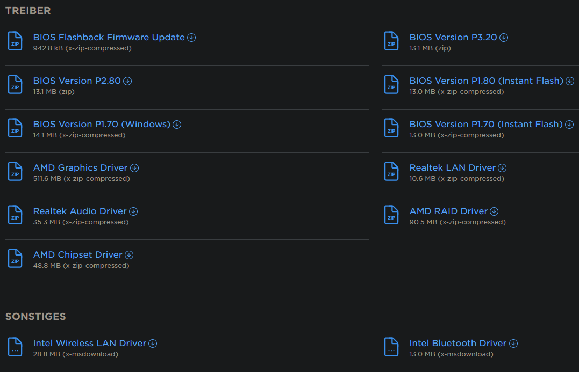Click download arrow beside AMD RAID Driver

click(x=494, y=211)
